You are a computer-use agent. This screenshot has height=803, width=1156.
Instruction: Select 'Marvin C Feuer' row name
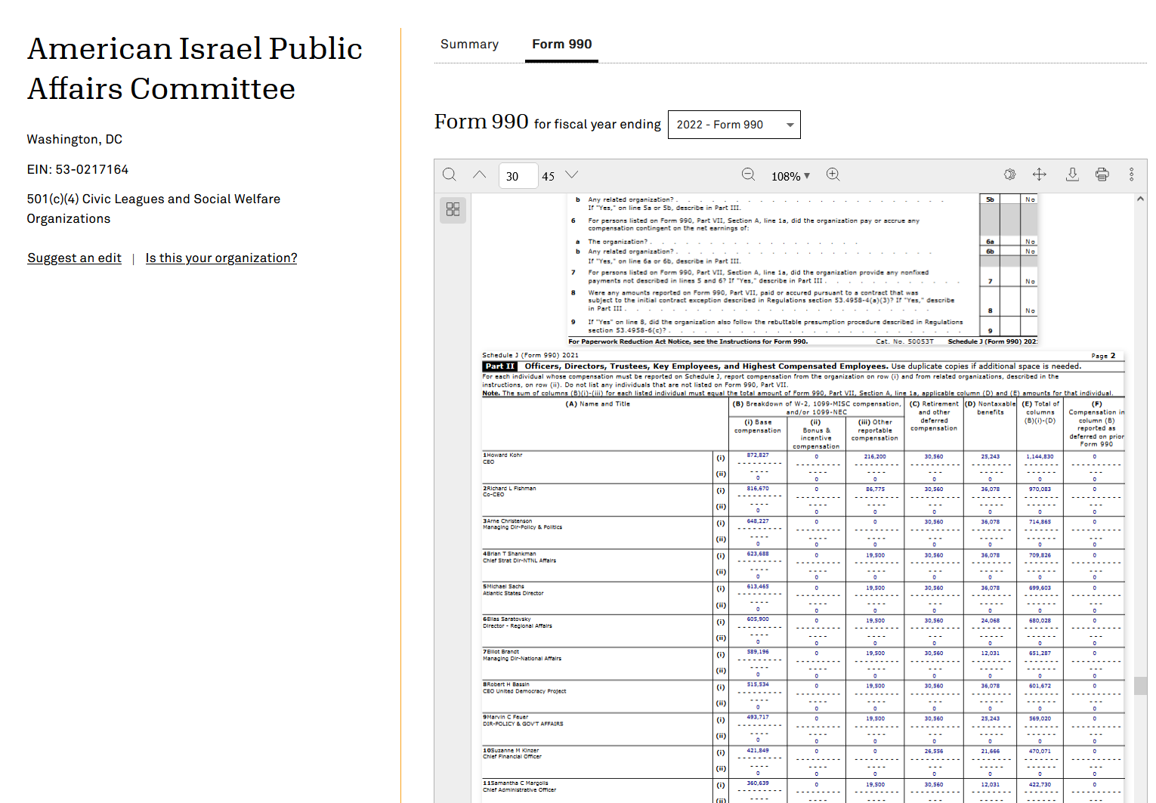507,717
